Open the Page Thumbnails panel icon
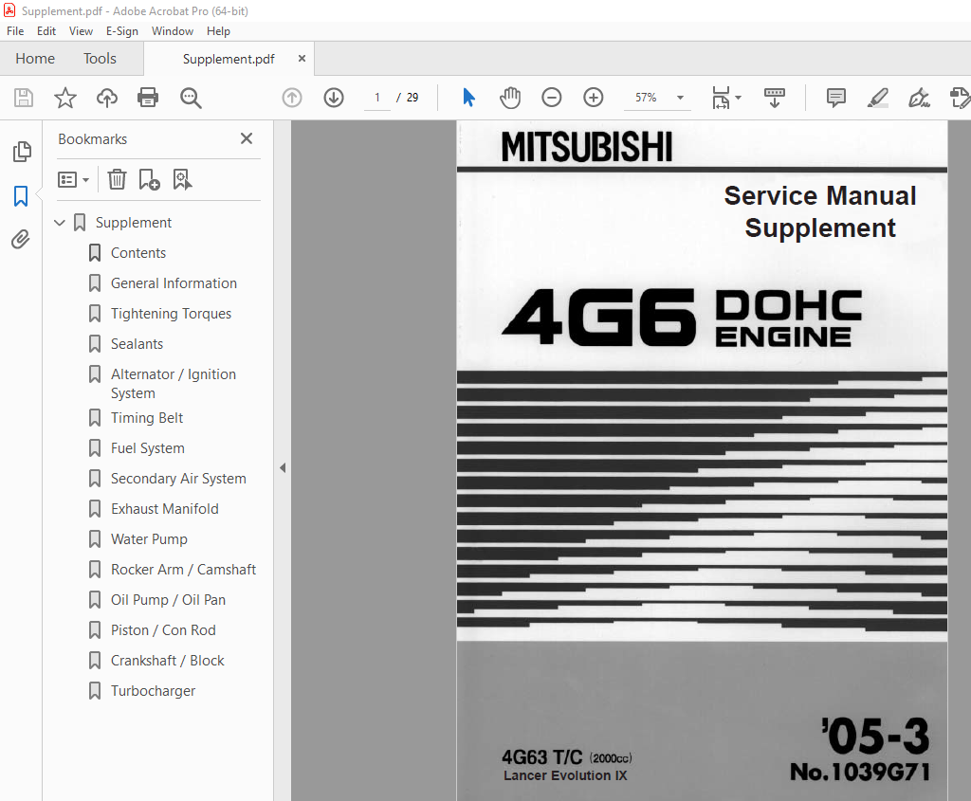 coord(22,152)
